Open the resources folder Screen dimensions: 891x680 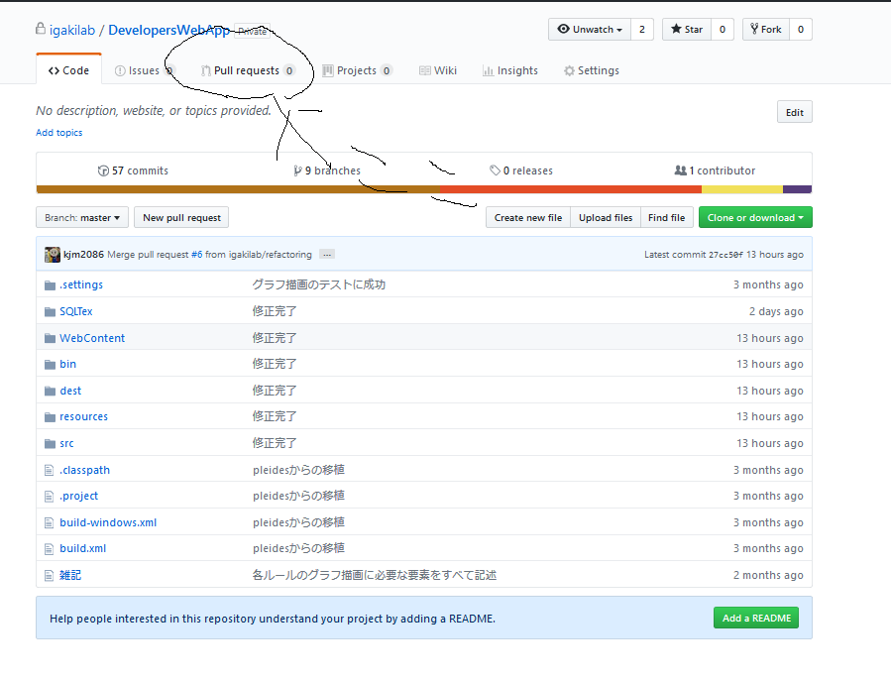point(83,416)
